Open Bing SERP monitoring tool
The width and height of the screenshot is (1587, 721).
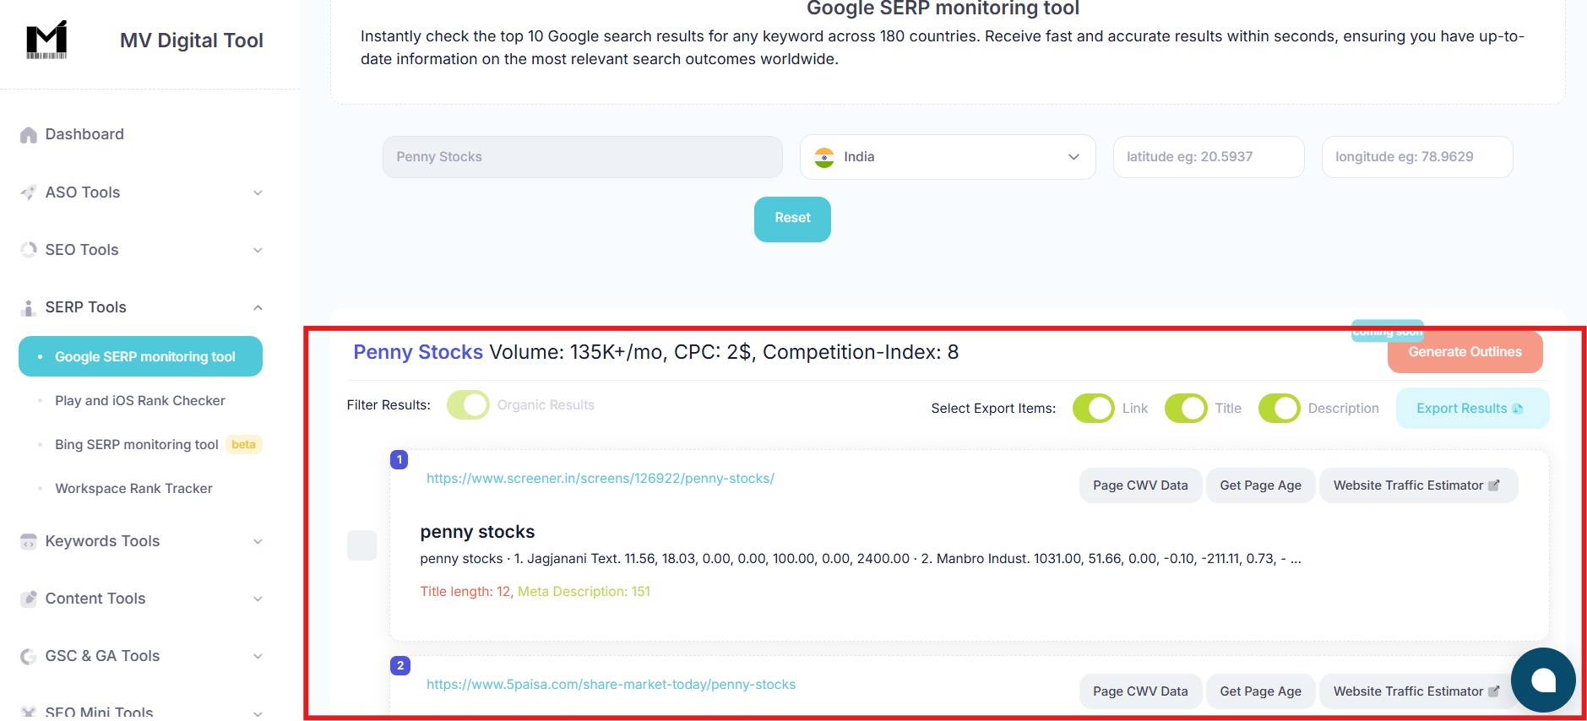[x=137, y=445]
